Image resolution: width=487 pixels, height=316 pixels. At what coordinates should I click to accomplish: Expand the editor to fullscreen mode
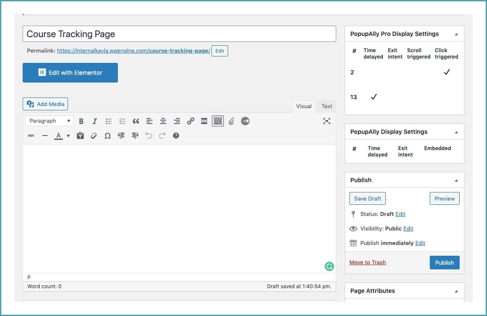(327, 121)
